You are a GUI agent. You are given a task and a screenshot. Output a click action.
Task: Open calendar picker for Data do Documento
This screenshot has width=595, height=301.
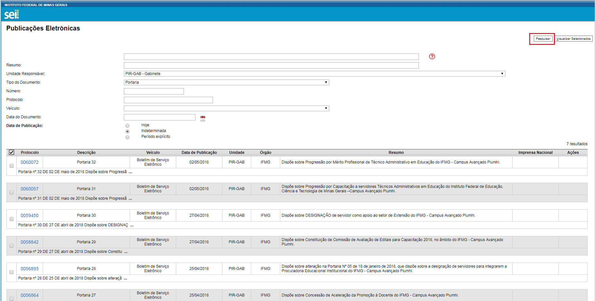203,118
